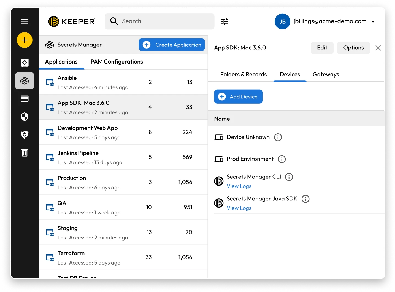The height and width of the screenshot is (292, 395).
Task: Click in the Search field
Action: tap(159, 21)
